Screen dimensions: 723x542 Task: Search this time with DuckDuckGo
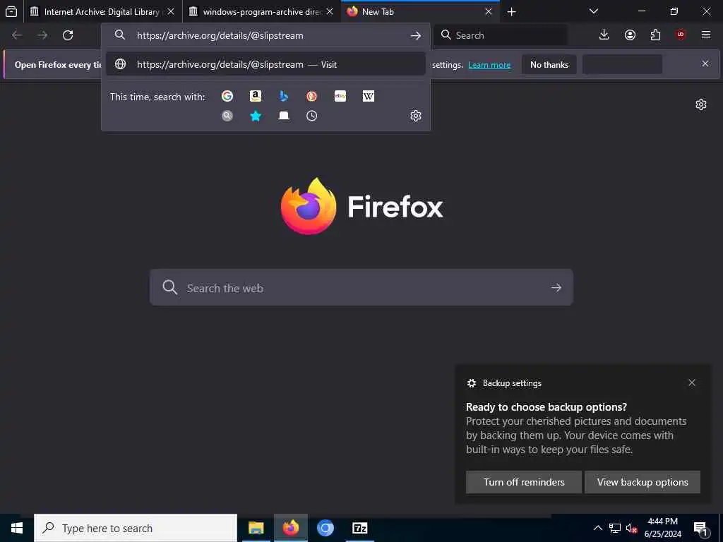(x=311, y=96)
